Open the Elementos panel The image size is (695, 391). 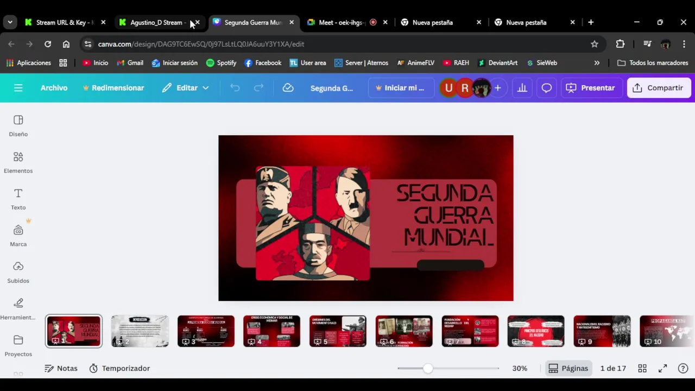[18, 162]
